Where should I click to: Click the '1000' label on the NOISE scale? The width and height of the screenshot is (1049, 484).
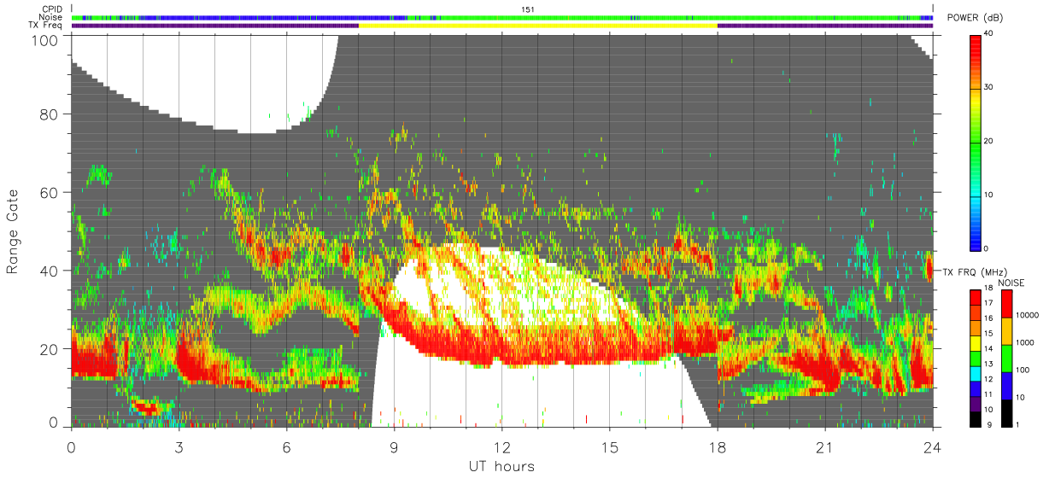[x=1023, y=342]
